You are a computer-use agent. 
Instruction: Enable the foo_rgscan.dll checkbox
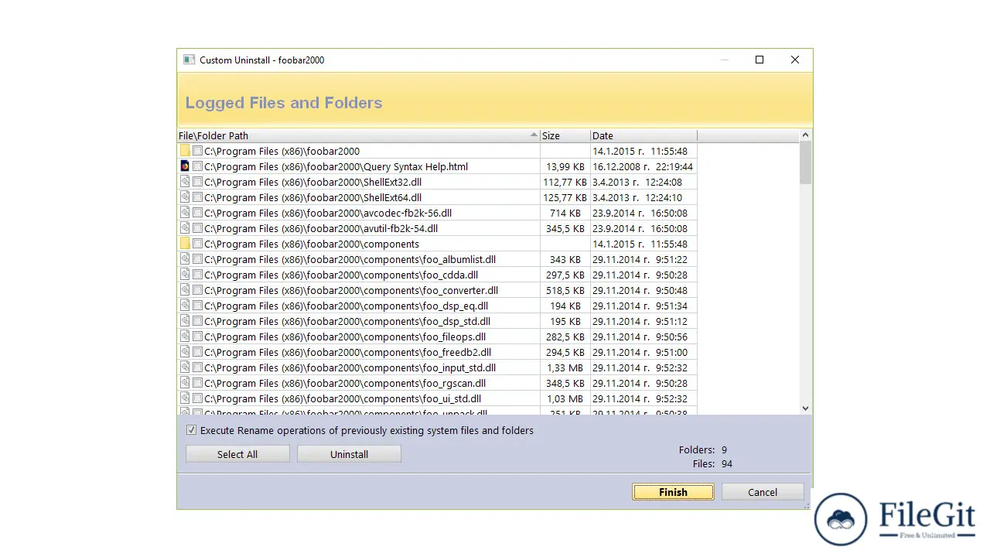(198, 383)
